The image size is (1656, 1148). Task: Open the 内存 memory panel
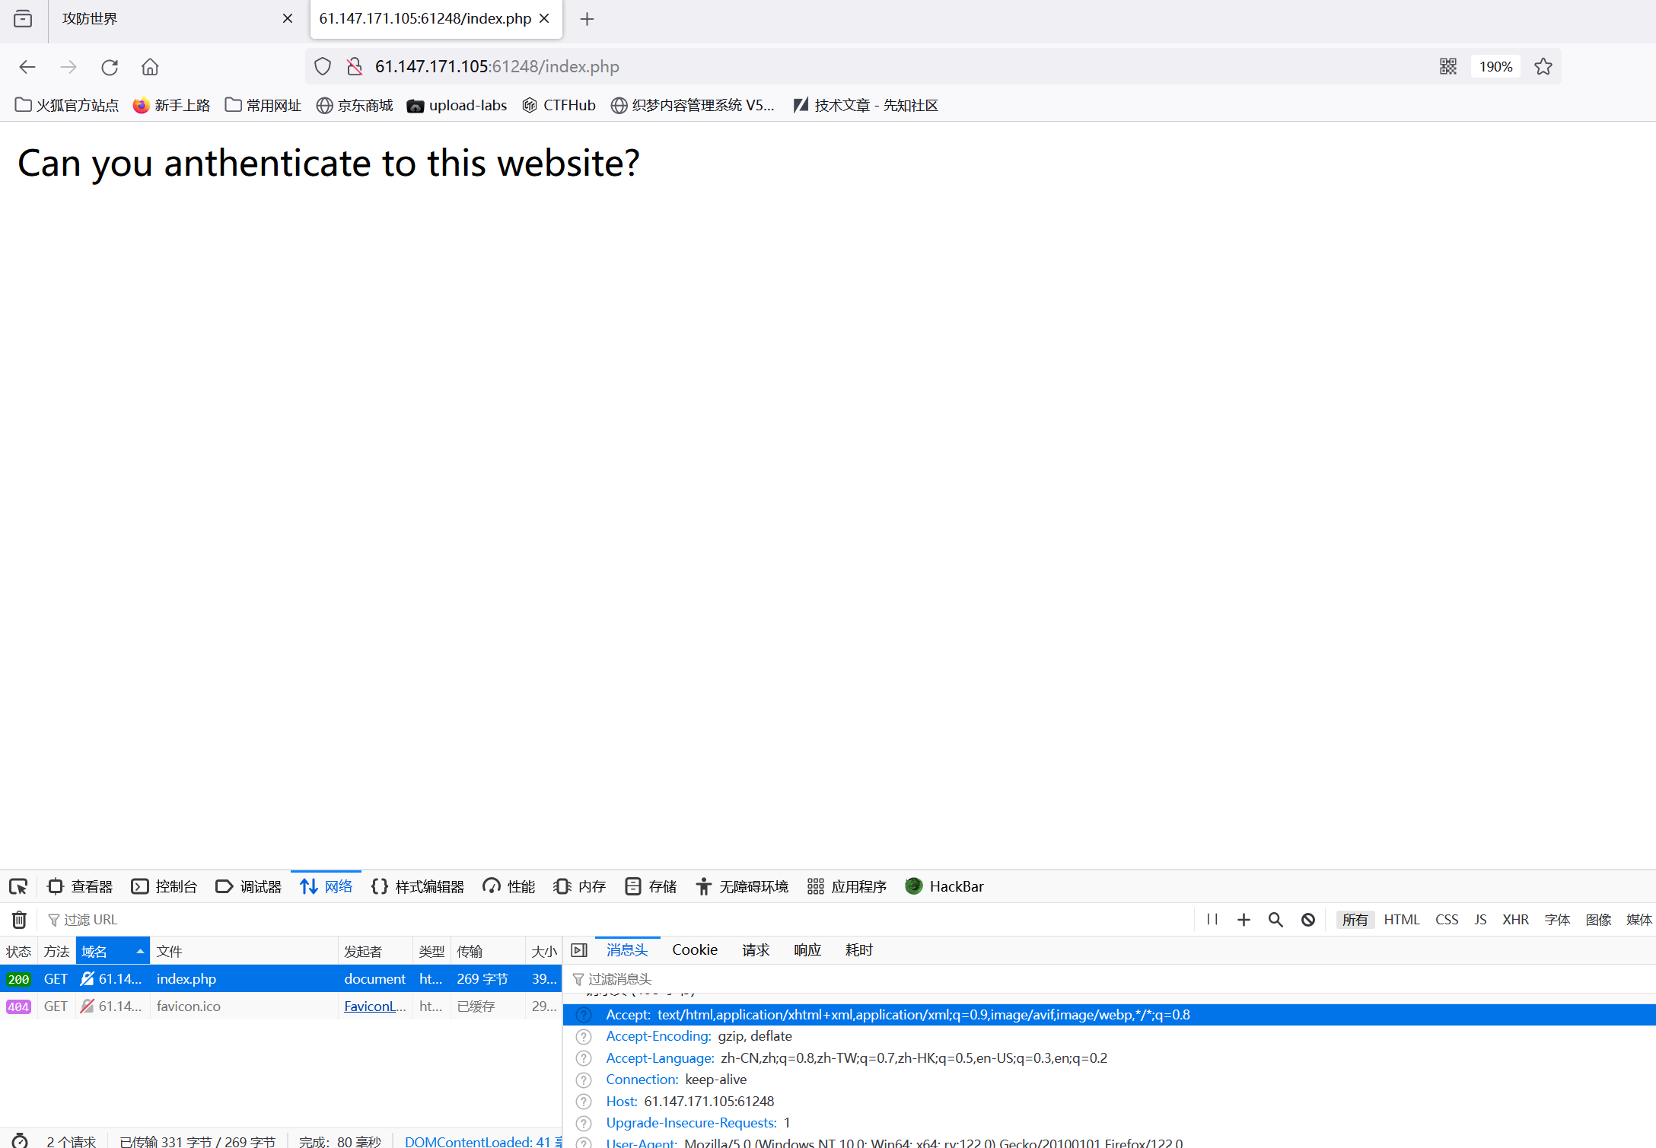[x=580, y=886]
